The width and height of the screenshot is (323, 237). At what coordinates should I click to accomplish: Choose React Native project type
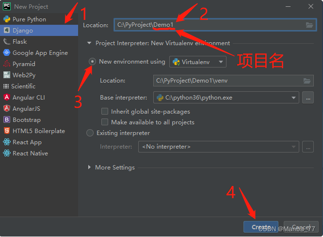[x=39, y=153]
